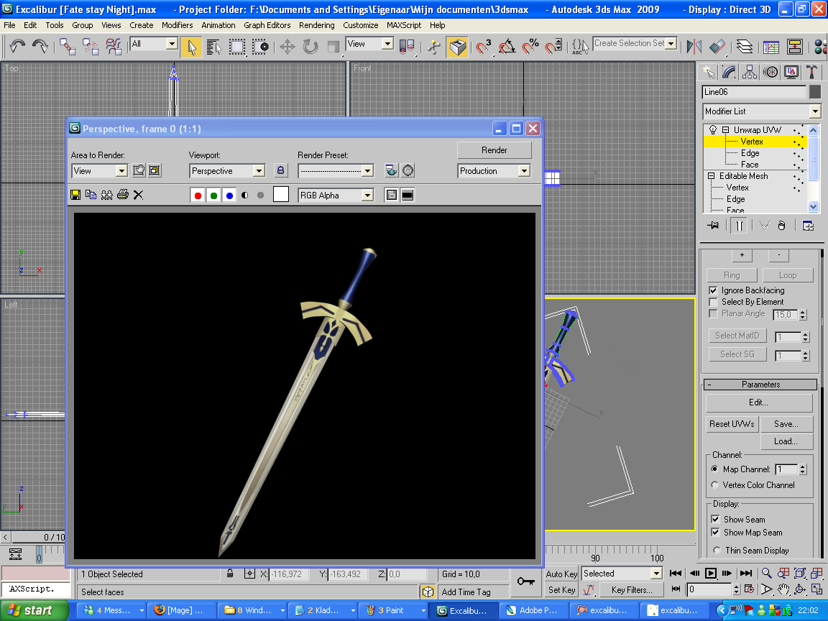
Task: Lock the viewport to render
Action: 280,170
